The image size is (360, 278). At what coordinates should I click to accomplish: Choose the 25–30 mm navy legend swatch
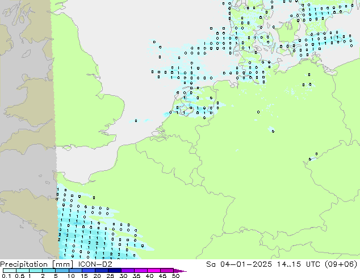pyautogui.click(x=114, y=271)
